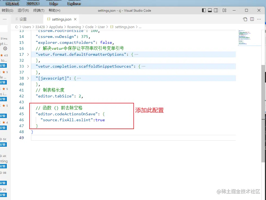Click the Roaming breadcrumb segment
The width and height of the screenshot is (266, 200).
coord(74,27)
